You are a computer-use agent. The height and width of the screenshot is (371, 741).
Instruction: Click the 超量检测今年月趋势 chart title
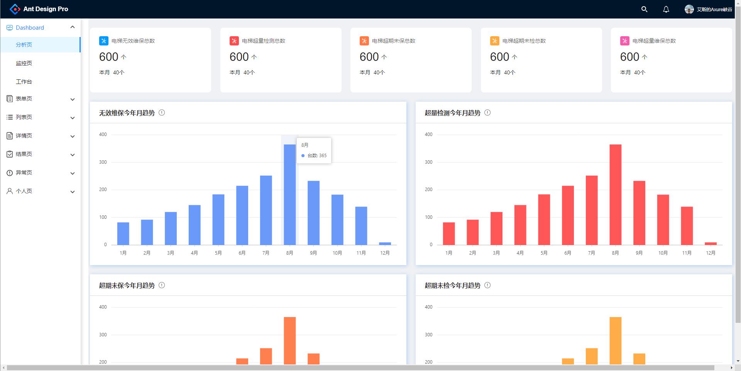click(452, 113)
